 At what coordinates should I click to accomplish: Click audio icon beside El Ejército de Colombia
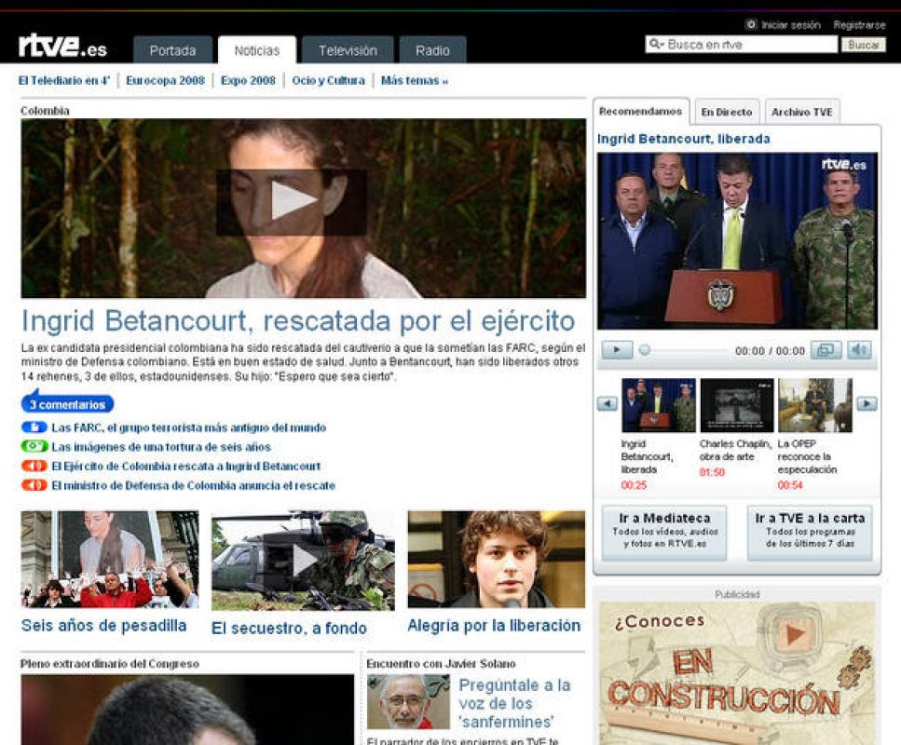click(34, 466)
